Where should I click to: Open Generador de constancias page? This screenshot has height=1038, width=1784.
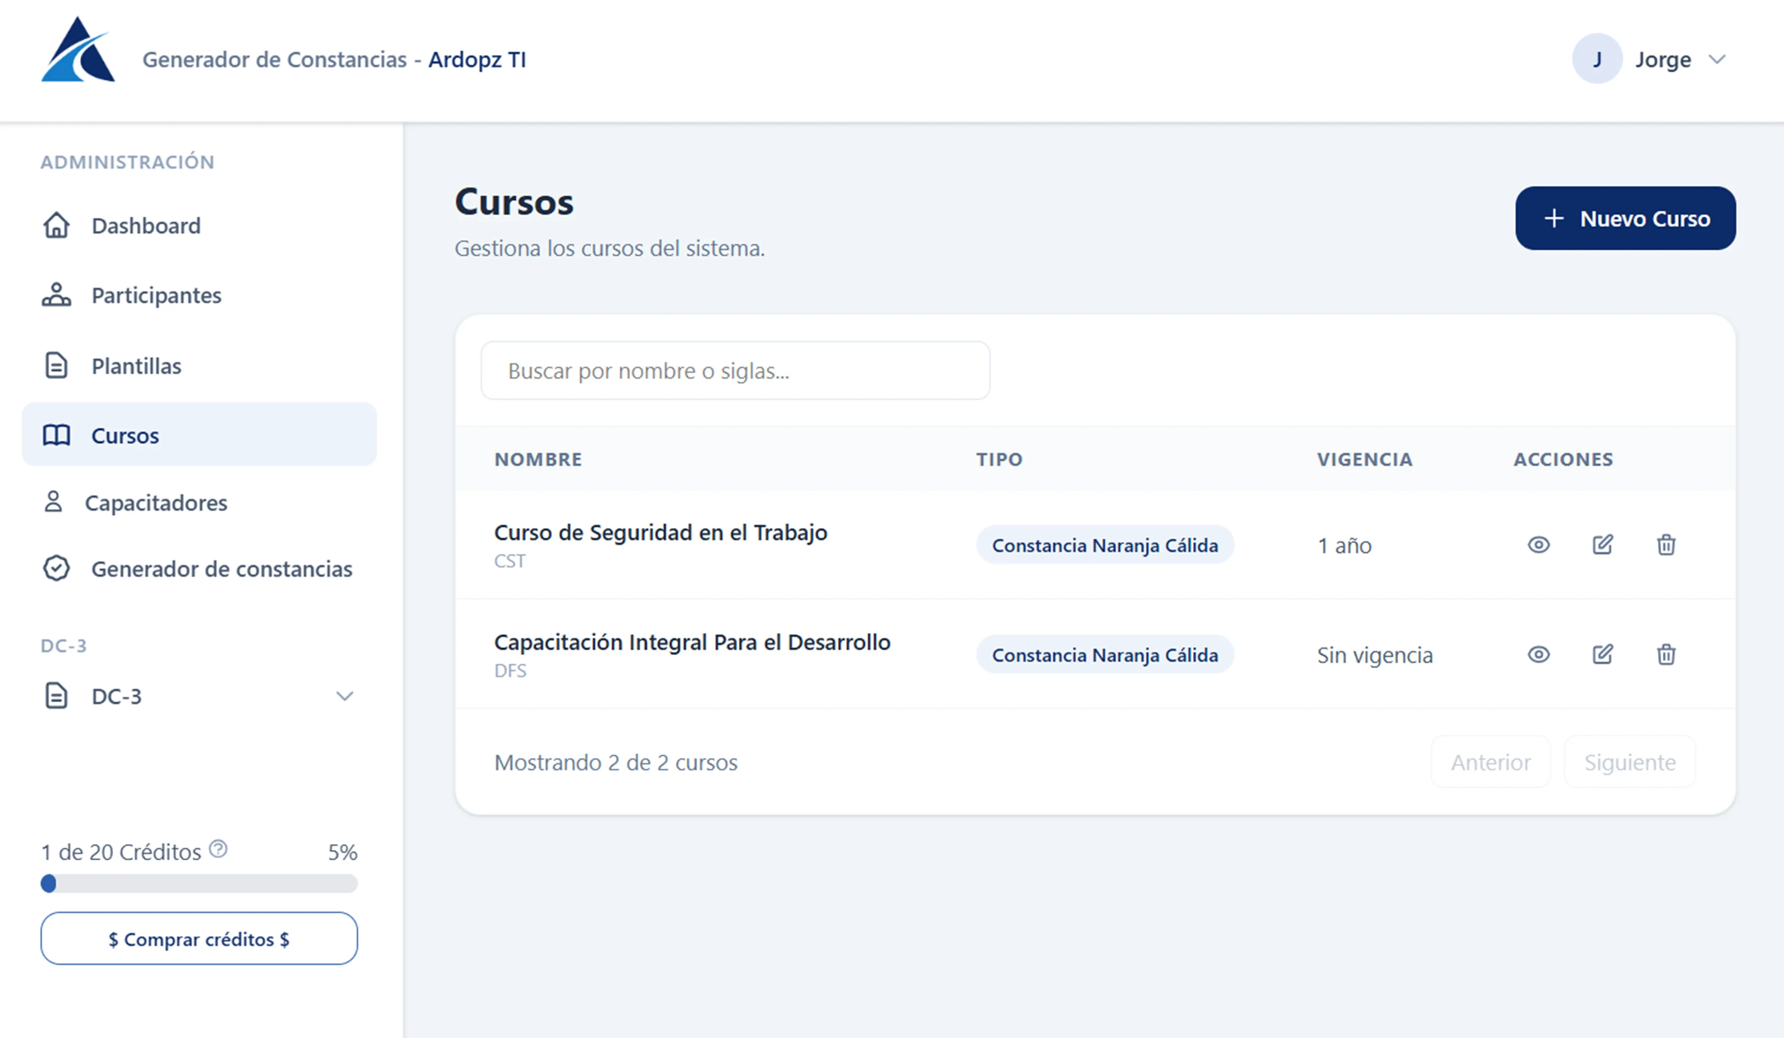[x=200, y=568]
